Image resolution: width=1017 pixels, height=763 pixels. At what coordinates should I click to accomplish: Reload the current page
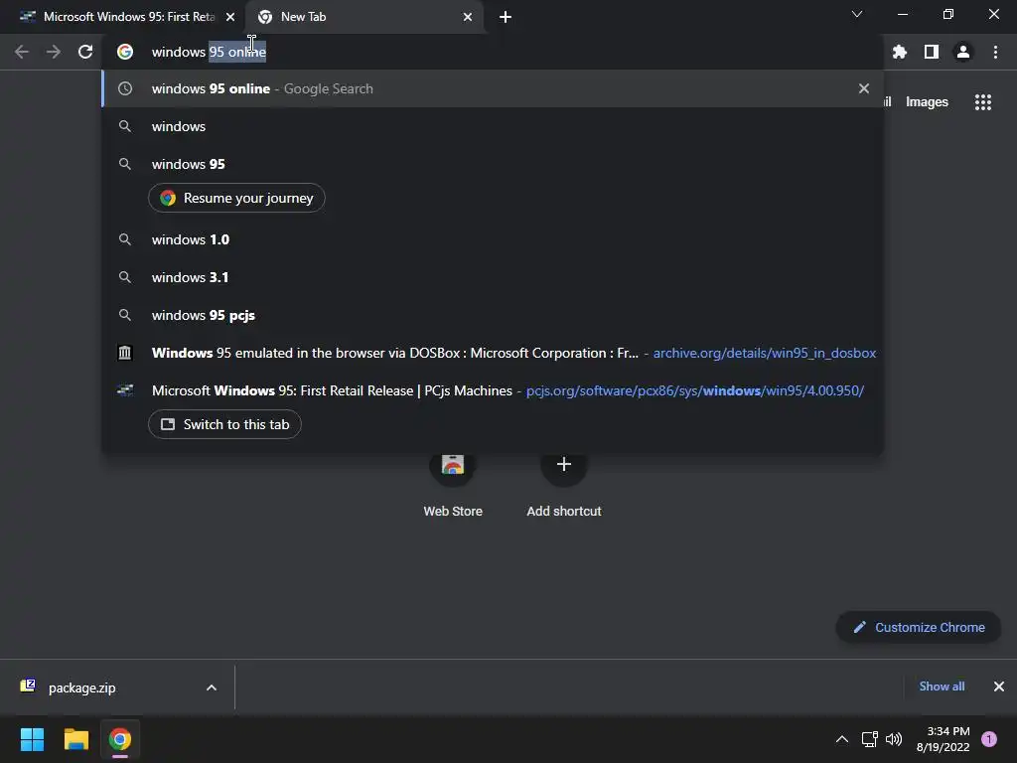click(x=85, y=52)
